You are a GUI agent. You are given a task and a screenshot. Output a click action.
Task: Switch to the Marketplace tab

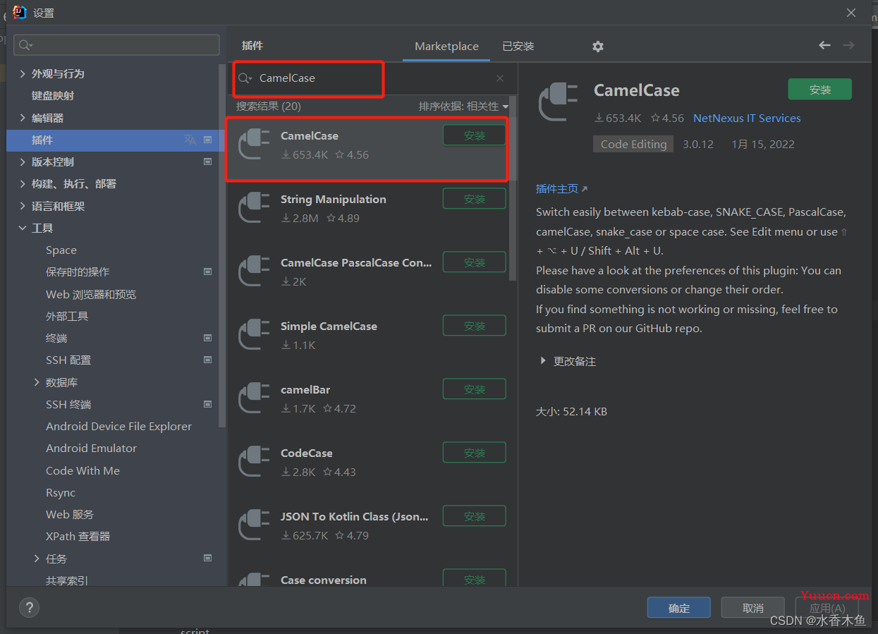(x=446, y=46)
